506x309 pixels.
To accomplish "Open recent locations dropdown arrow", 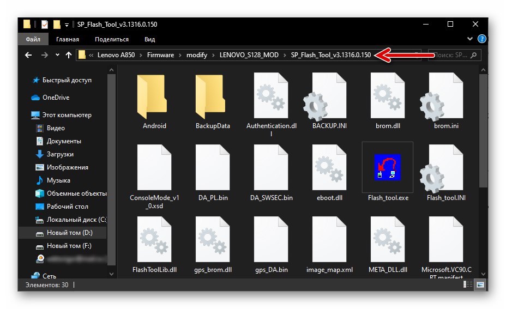I will (x=57, y=55).
